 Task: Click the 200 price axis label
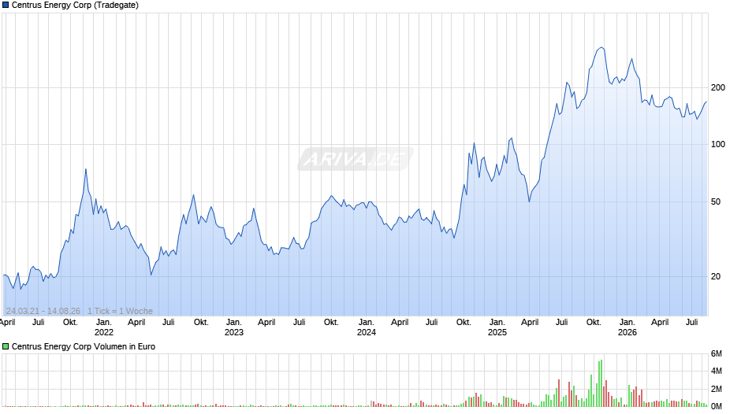[x=718, y=88]
